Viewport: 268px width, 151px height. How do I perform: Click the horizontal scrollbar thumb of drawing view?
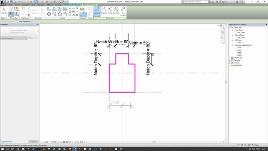pos(154,142)
